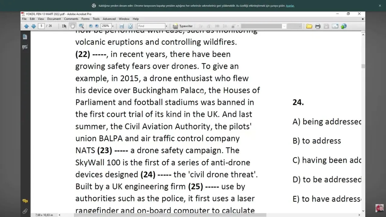Open the Comments menu

click(71, 19)
